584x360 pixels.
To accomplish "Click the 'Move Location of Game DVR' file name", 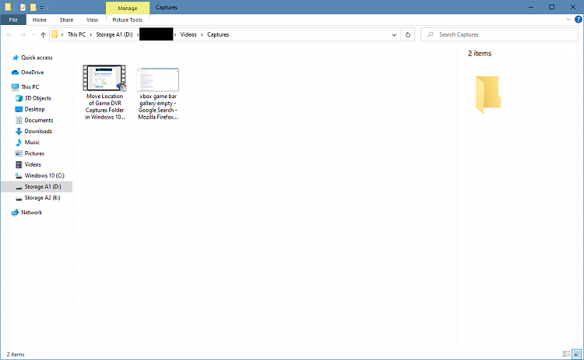I will [104, 107].
